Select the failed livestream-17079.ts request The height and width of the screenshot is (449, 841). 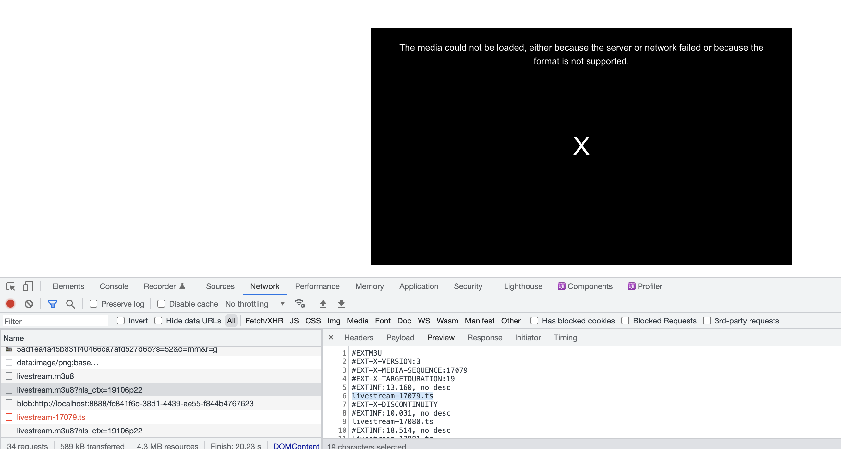51,417
